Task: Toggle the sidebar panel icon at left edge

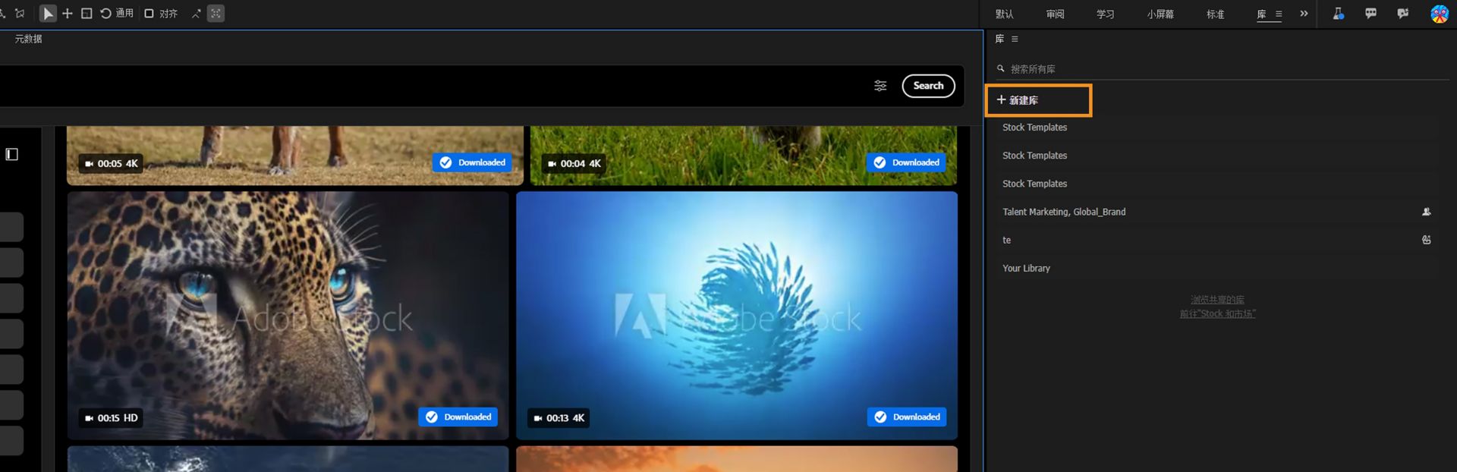Action: click(12, 154)
